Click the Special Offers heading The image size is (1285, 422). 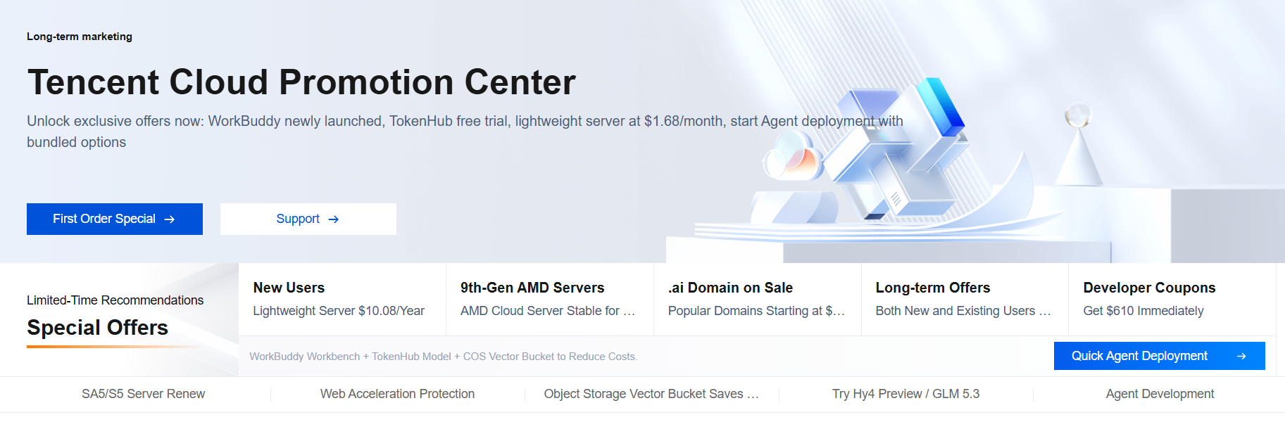tap(97, 328)
